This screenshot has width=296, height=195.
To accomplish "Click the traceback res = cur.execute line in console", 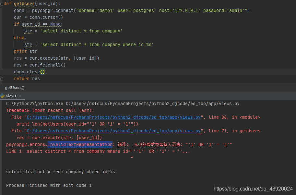I will [x=59, y=138].
